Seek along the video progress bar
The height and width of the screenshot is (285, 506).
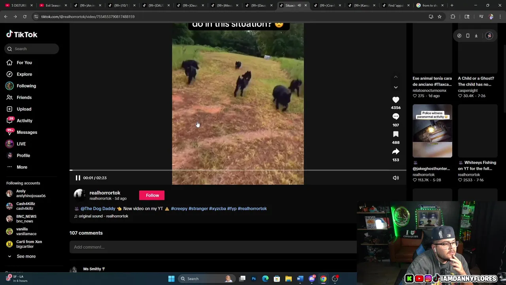(x=238, y=170)
